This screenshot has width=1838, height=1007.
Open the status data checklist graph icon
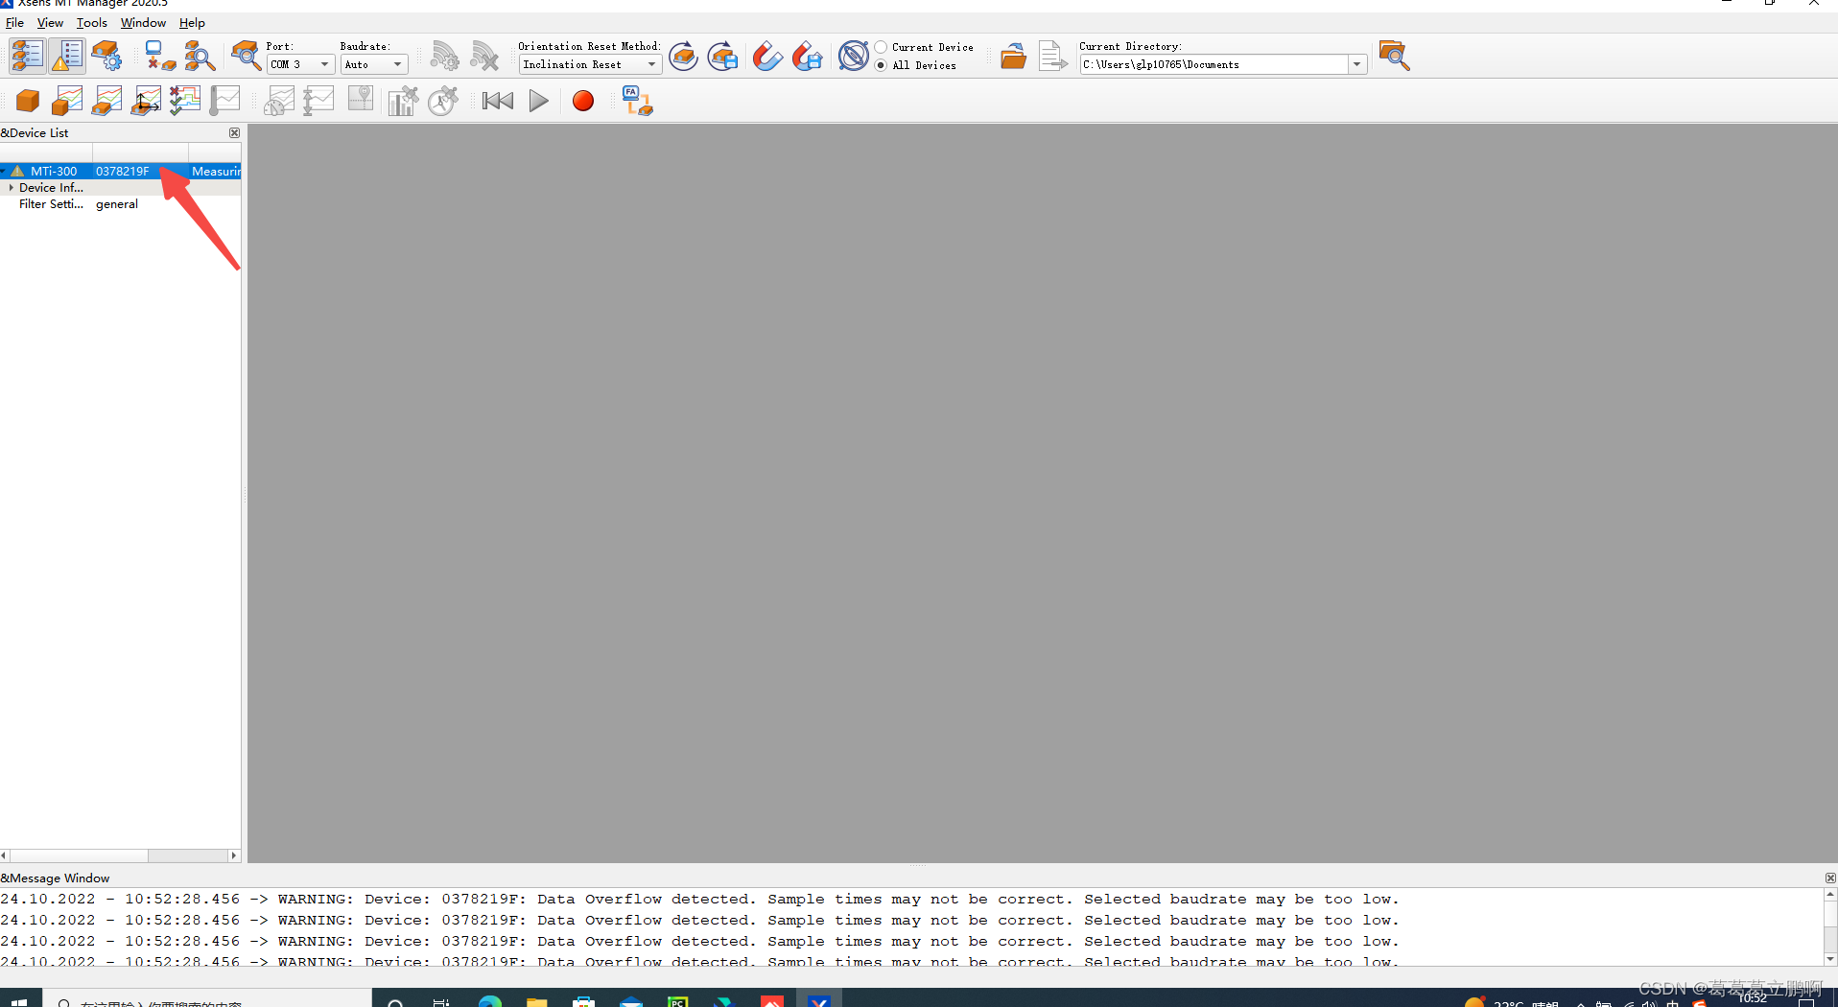[185, 101]
